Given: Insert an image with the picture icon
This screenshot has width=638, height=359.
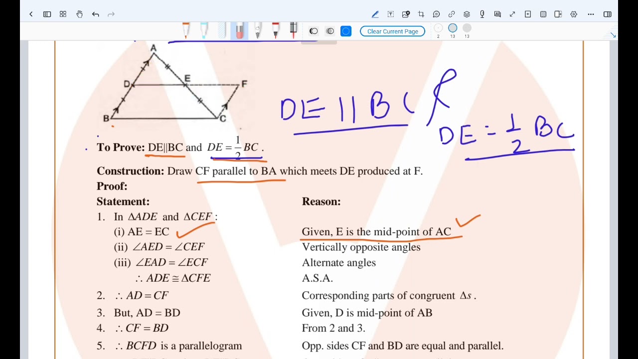Looking at the screenshot, I should [x=406, y=14].
